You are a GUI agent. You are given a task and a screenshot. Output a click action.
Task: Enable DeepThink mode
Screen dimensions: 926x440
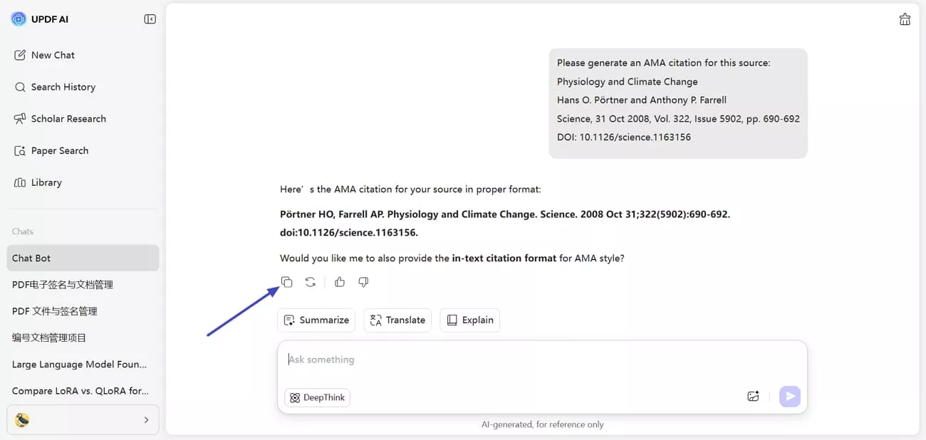tap(317, 397)
